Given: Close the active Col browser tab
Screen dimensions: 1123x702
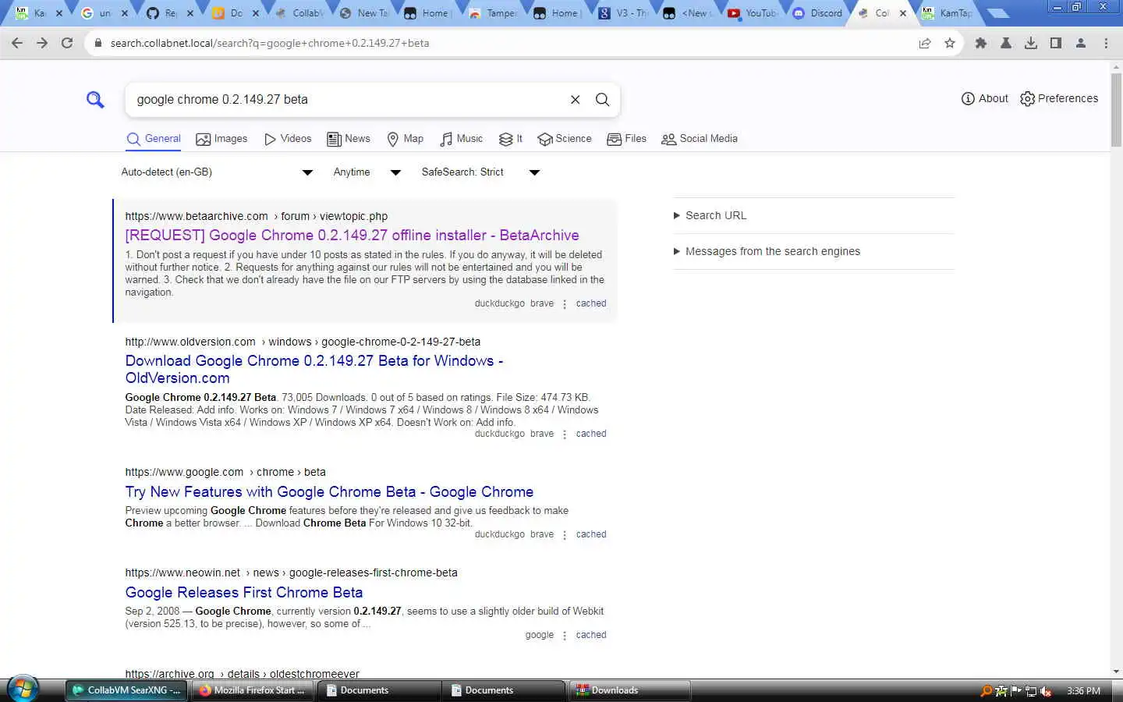Looking at the screenshot, I should point(903,13).
